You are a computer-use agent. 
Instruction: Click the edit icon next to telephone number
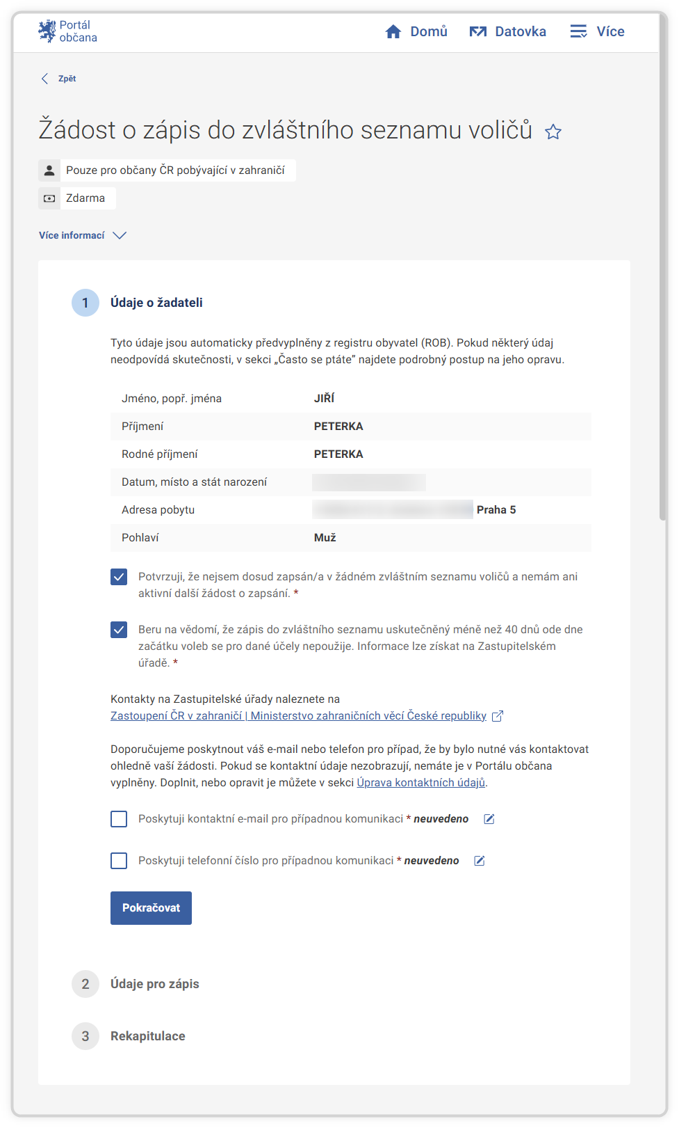[480, 861]
